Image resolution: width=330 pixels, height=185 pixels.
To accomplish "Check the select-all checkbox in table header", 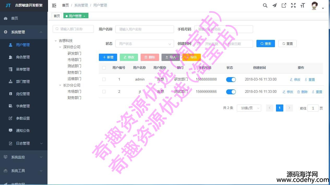I will [x=104, y=68].
